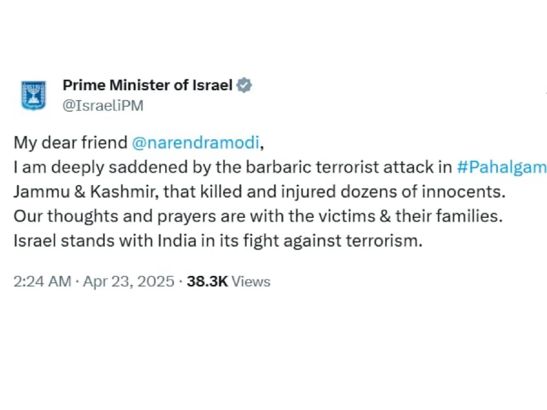
Task: Click the "My dear friend" greeting text
Action: pyautogui.click(x=71, y=143)
